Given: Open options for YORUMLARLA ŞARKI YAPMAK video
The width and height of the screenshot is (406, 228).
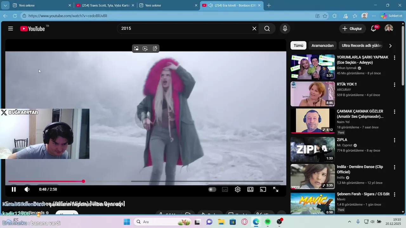Looking at the screenshot, I should (395, 58).
